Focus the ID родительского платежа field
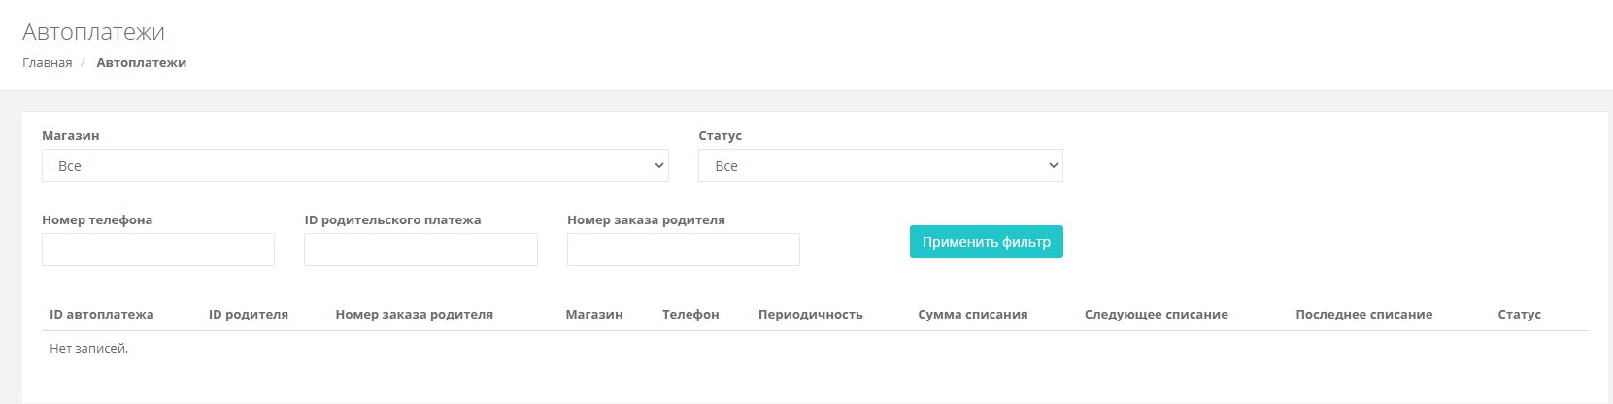 point(420,250)
